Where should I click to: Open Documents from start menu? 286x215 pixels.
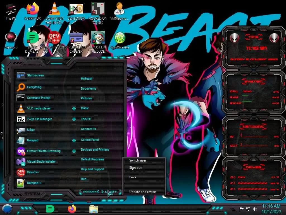click(88, 88)
